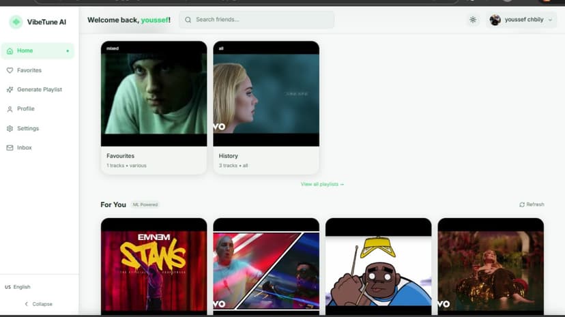
Task: Click the Refresh recommendations button
Action: point(532,205)
